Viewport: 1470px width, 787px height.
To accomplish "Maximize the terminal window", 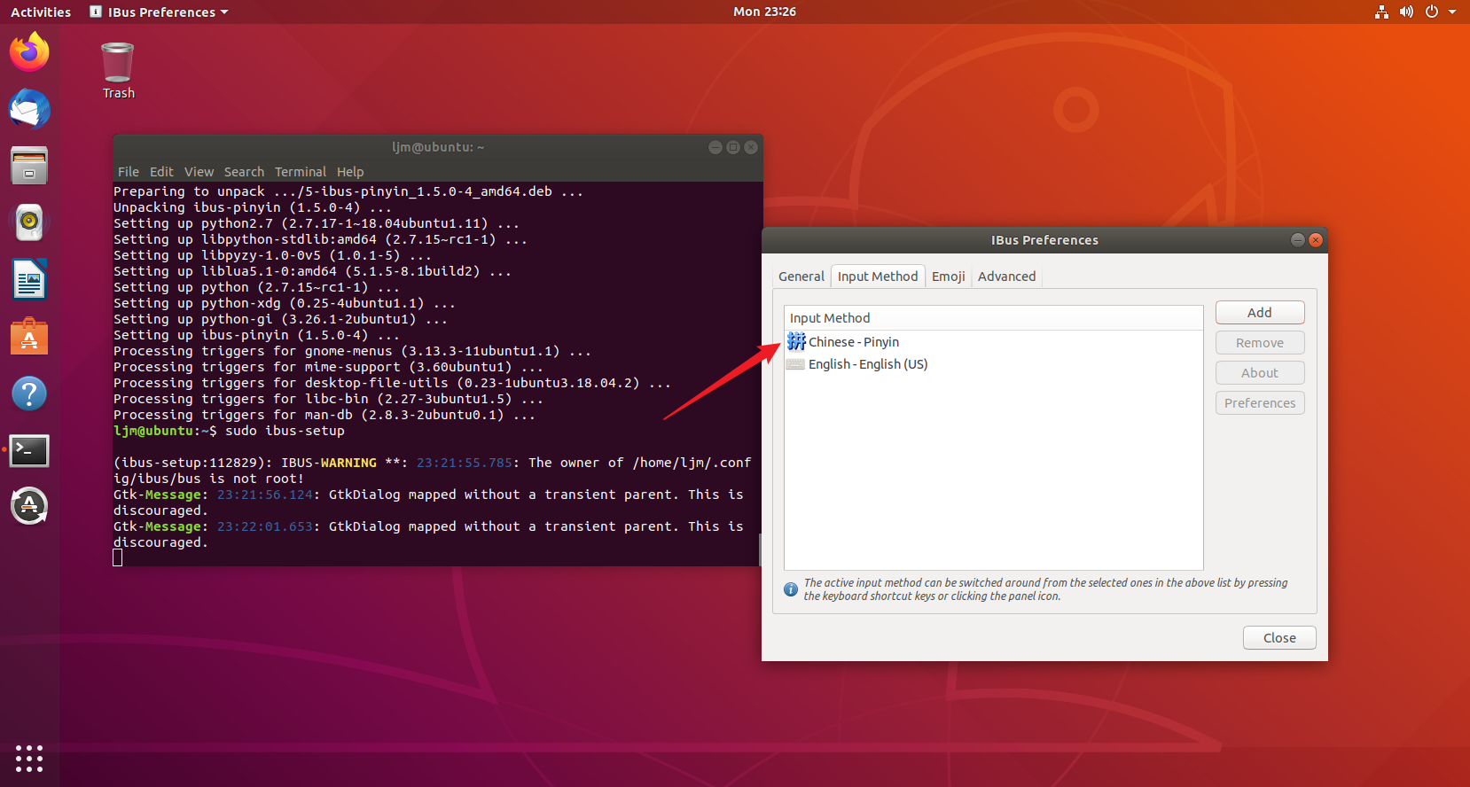I will [733, 147].
